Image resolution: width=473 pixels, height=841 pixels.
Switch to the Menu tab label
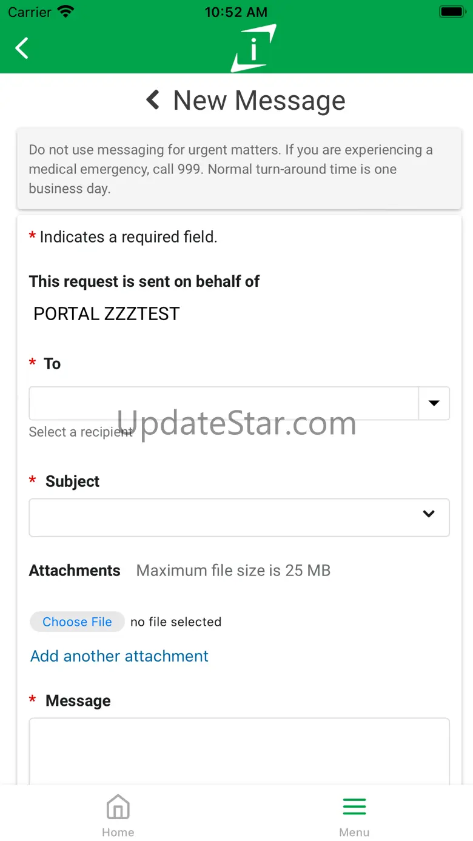click(354, 833)
